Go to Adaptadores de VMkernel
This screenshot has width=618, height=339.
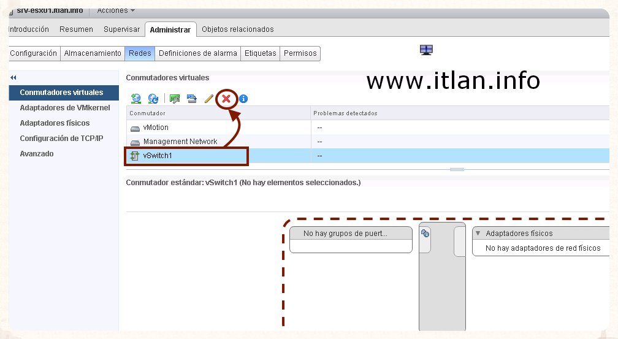(64, 108)
